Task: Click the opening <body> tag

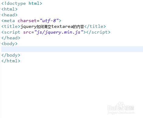Action: point(9,44)
